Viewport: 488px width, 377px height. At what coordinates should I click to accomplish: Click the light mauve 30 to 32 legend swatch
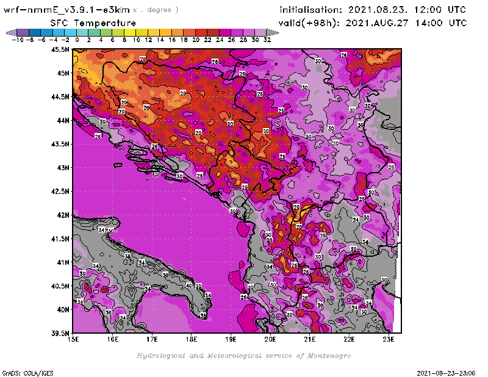click(x=260, y=32)
